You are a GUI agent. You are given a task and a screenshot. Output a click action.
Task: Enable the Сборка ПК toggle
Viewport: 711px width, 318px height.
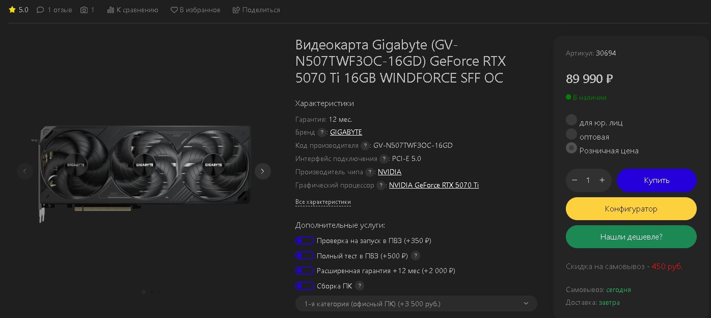click(304, 286)
